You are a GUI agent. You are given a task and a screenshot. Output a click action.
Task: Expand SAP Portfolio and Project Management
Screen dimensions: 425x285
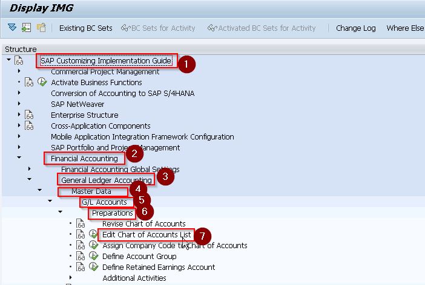click(19, 147)
